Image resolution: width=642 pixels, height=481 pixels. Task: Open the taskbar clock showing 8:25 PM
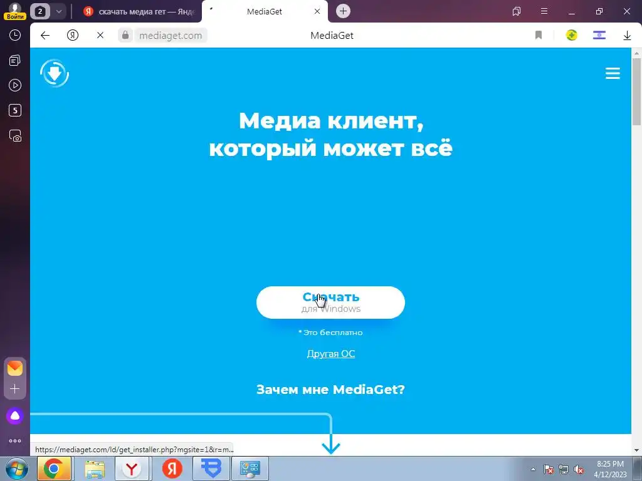tap(610, 468)
